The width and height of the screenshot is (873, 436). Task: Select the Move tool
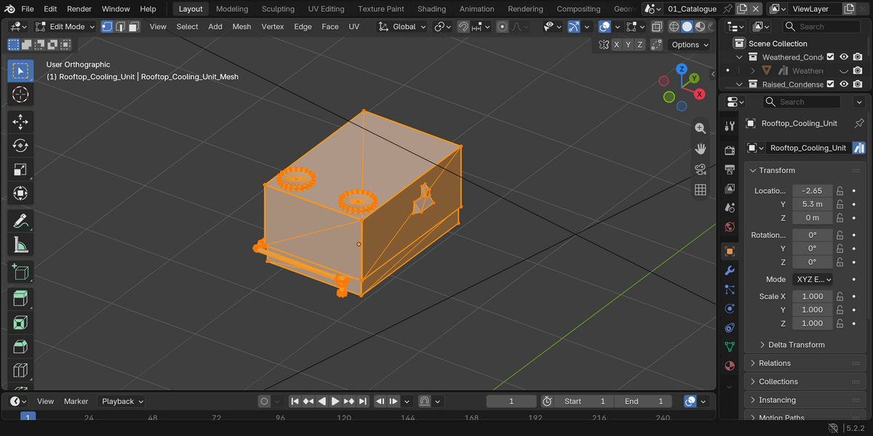point(20,121)
